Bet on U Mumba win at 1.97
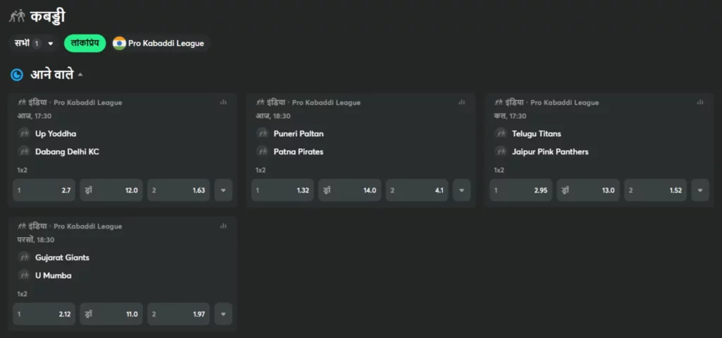 pos(178,314)
